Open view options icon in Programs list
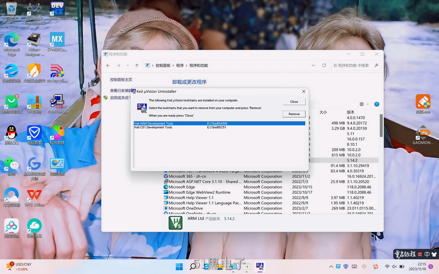 (362, 104)
